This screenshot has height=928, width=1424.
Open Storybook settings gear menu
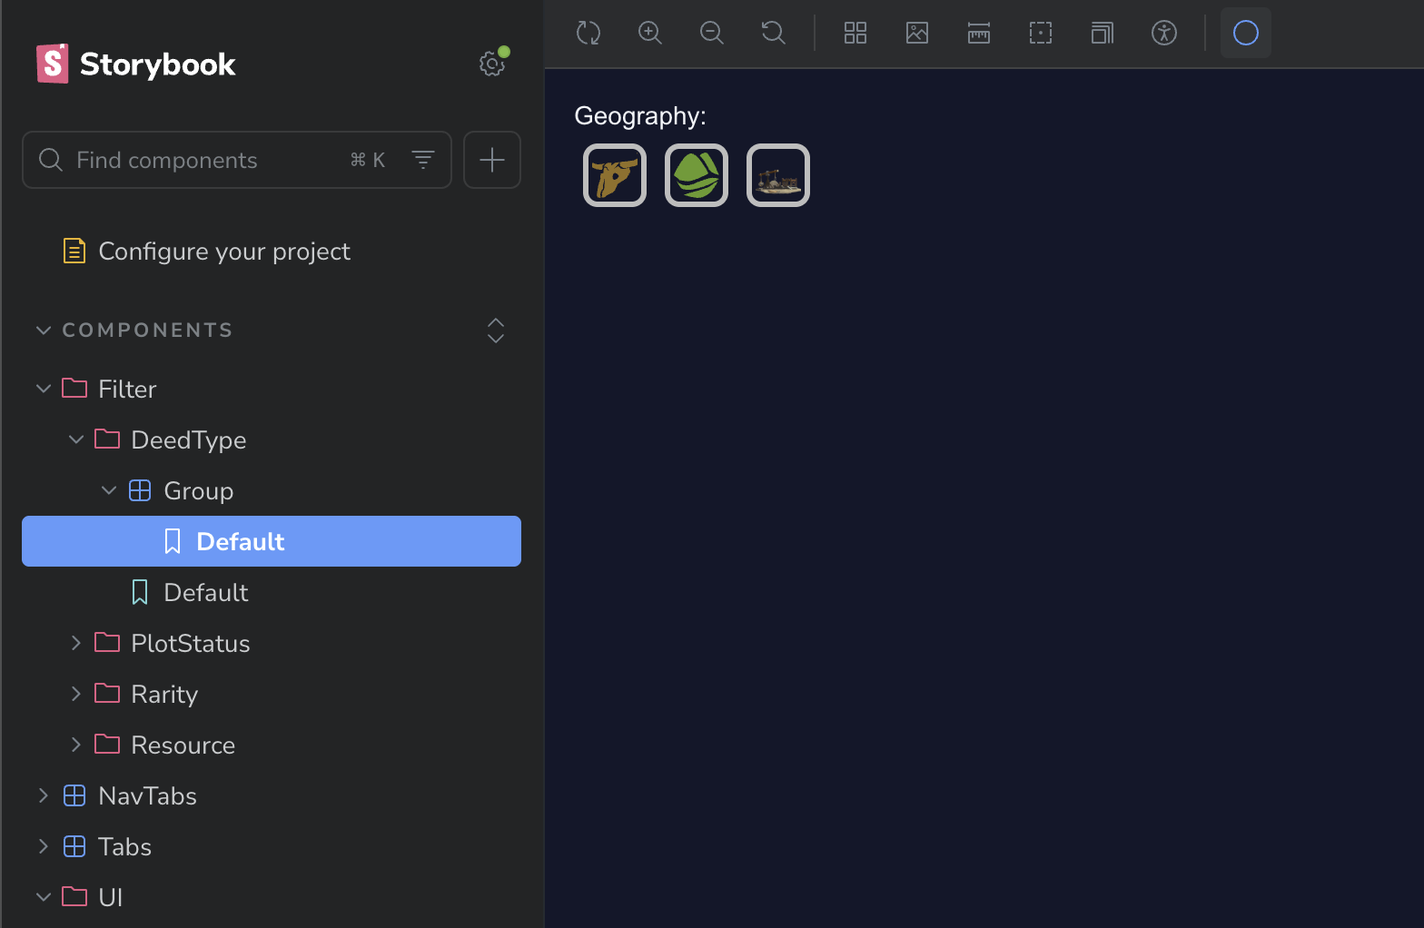pyautogui.click(x=492, y=64)
